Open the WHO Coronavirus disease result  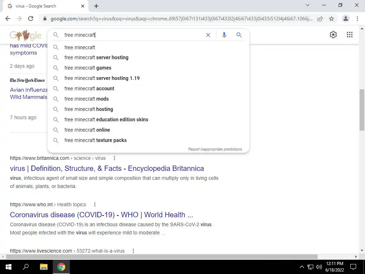(x=102, y=215)
